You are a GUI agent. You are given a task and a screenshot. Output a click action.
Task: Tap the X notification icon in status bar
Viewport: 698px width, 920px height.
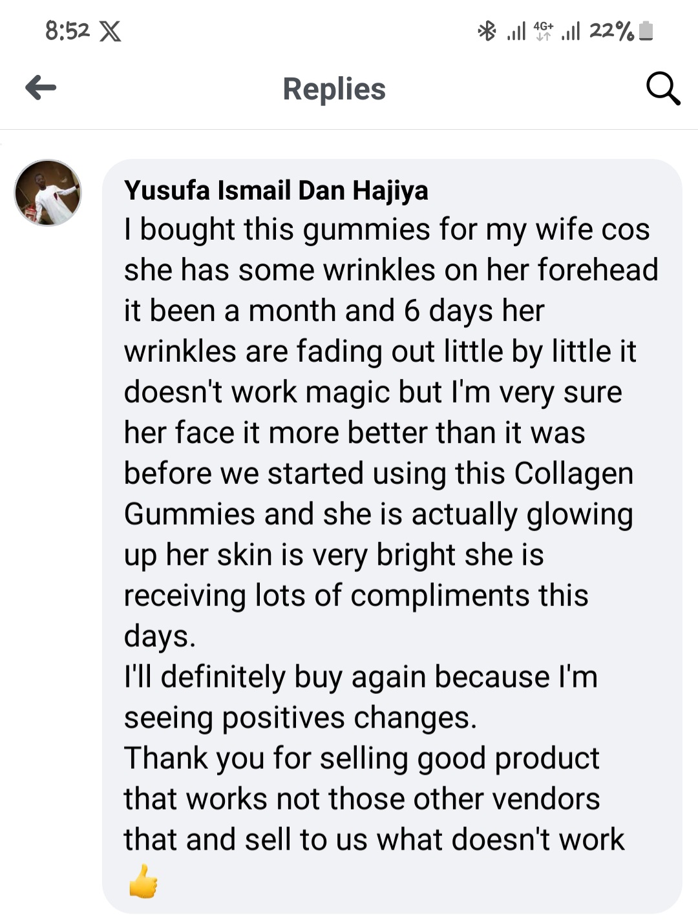[x=110, y=31]
